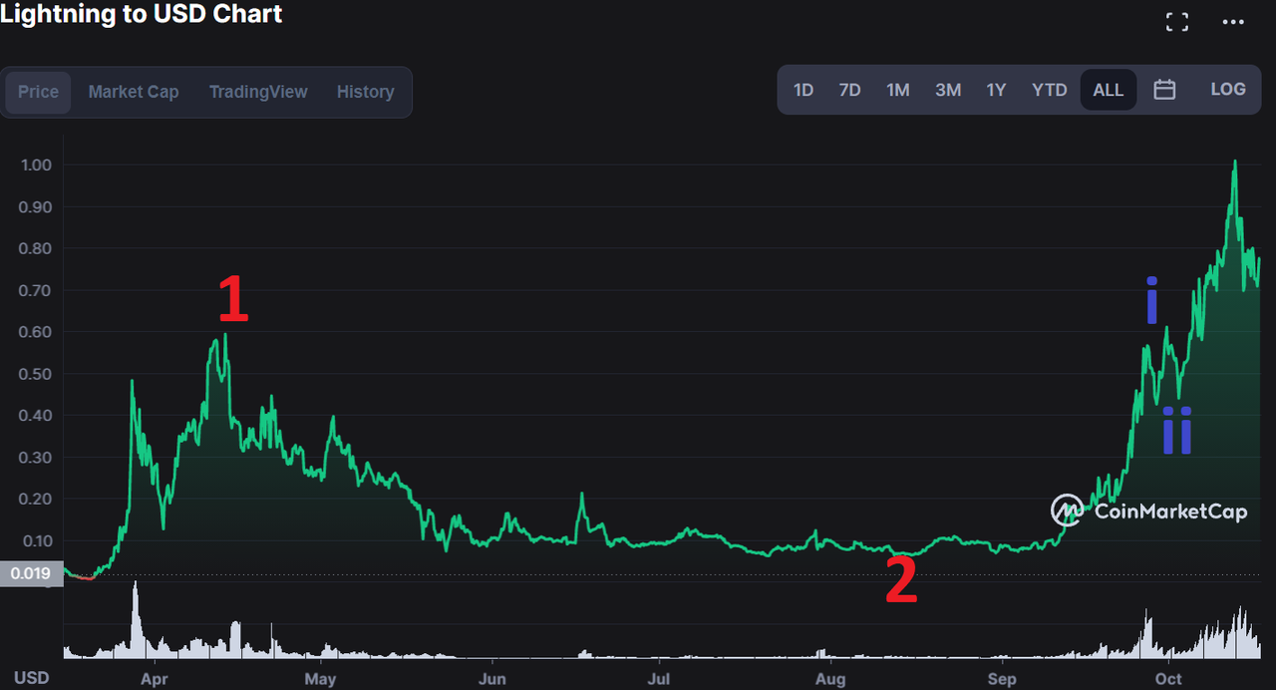The height and width of the screenshot is (690, 1276).
Task: Click the tall late-March volume bar
Action: 136,620
